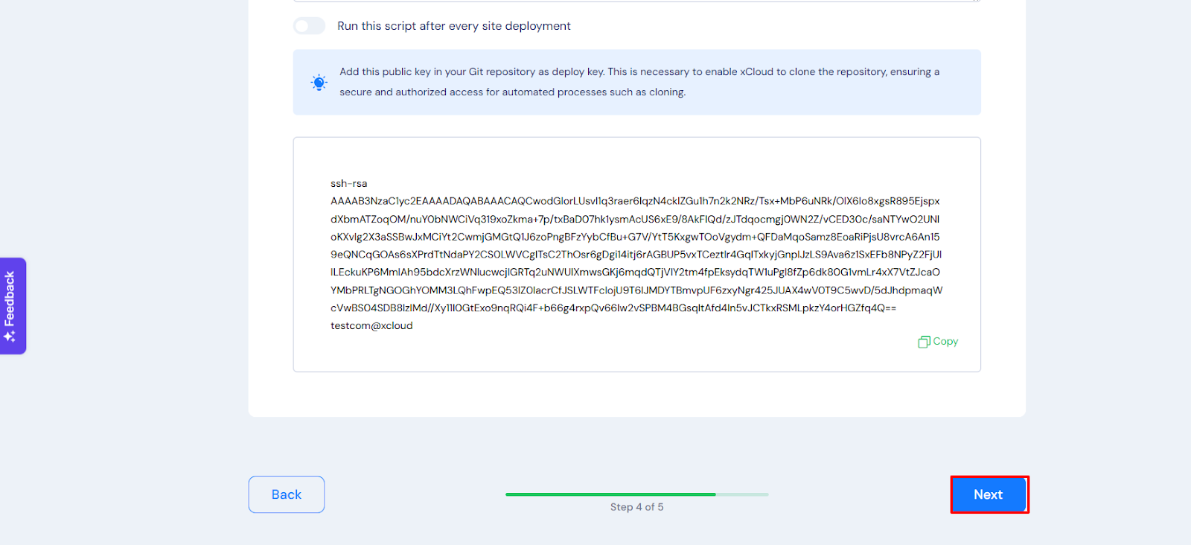The width and height of the screenshot is (1191, 545).
Task: Click the 'testcom@xcloud' key comment text
Action: 371,325
